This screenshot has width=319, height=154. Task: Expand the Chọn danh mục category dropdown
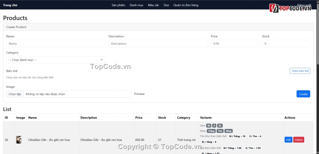click(56, 60)
